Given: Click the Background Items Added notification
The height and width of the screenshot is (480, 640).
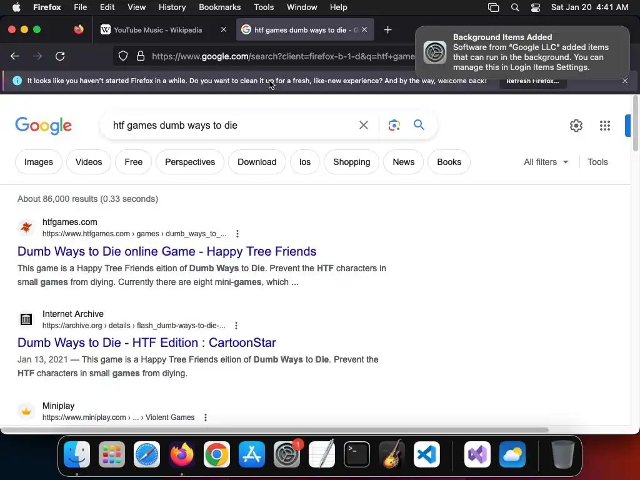Looking at the screenshot, I should pyautogui.click(x=522, y=52).
